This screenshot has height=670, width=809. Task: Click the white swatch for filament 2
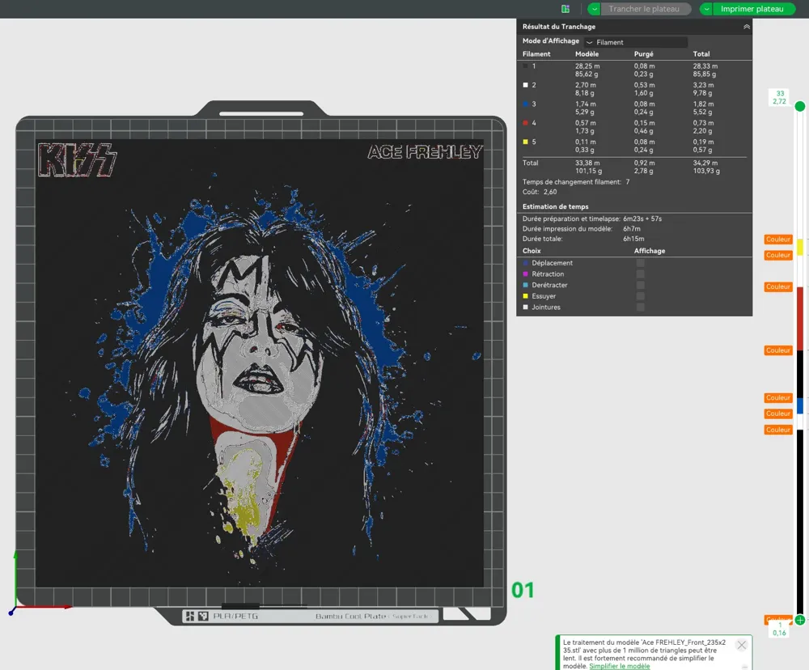[525, 85]
